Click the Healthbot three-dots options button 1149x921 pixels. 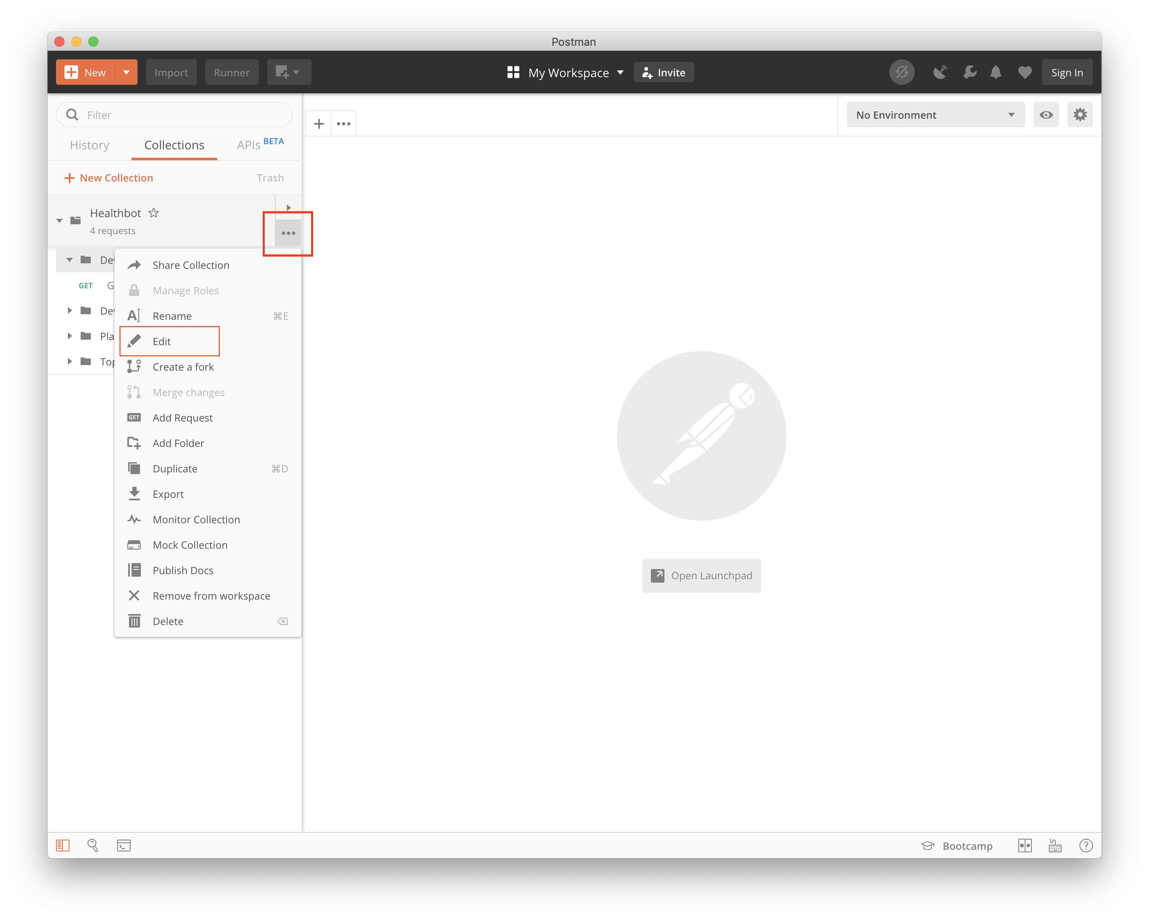[x=289, y=233]
